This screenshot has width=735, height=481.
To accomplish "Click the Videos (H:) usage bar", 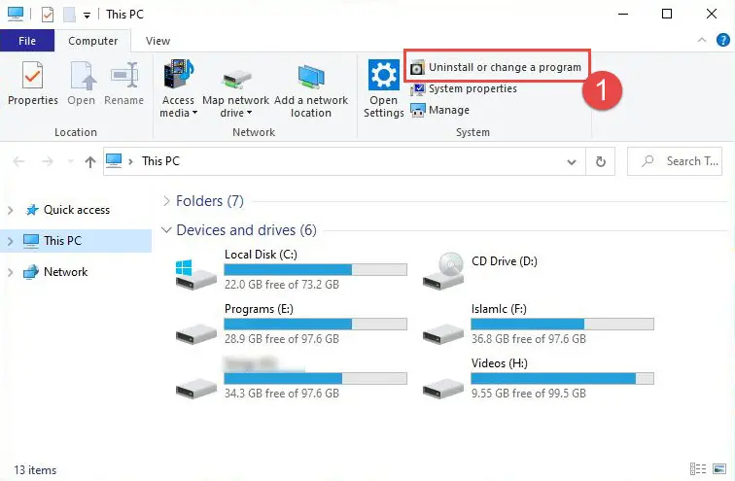I will (563, 378).
